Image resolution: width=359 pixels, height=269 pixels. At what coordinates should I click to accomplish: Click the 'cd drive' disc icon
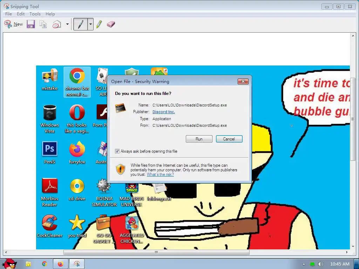click(77, 190)
